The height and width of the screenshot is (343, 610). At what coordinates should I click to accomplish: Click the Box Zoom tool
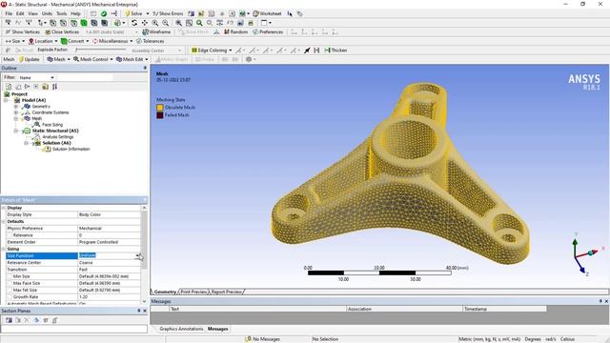click(x=165, y=23)
